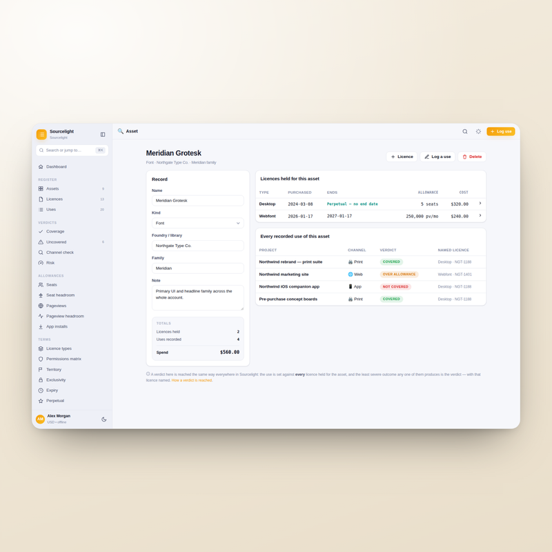This screenshot has width=552, height=552.
Task: Open the Dashboard page
Action: (x=72, y=167)
